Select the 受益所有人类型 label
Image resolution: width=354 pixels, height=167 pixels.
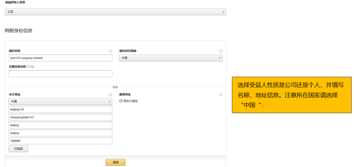coord(15,2)
